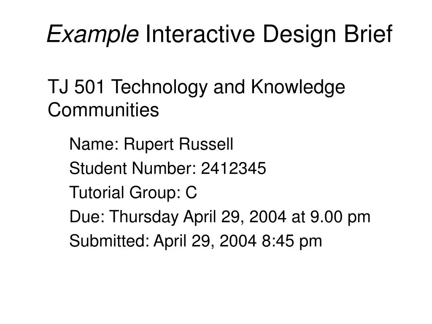Click the word Knowledge in subtitle
The width and height of the screenshot is (432, 324).
(x=298, y=88)
